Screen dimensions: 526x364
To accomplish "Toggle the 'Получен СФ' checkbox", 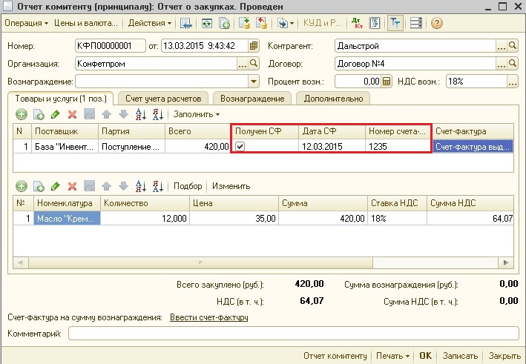I will coord(240,147).
